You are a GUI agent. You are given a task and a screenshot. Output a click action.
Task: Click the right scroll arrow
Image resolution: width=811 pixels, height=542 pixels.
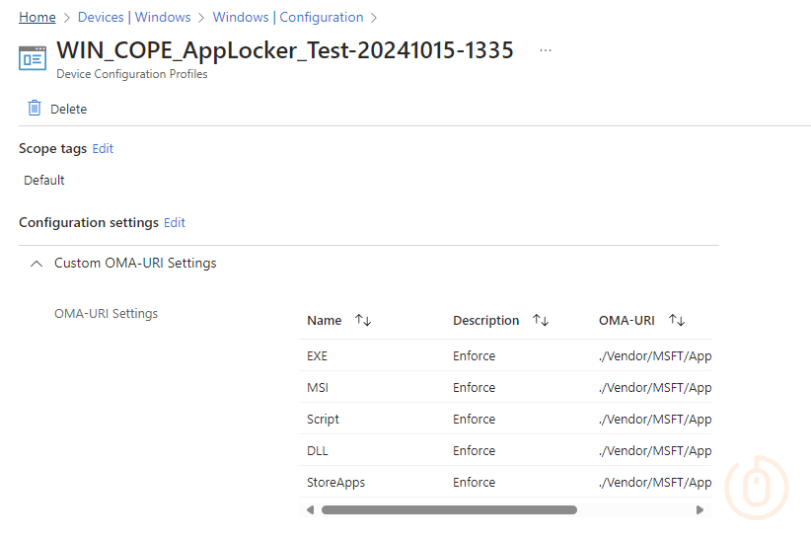pyautogui.click(x=700, y=510)
